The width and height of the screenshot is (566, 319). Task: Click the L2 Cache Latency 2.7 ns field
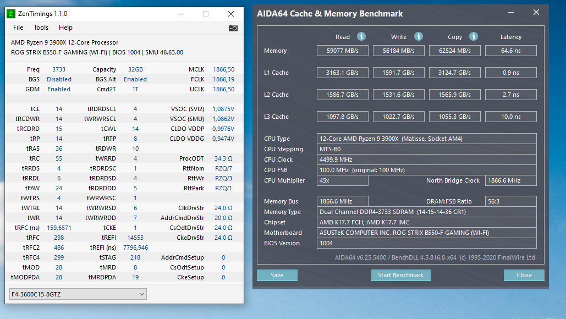tap(511, 95)
